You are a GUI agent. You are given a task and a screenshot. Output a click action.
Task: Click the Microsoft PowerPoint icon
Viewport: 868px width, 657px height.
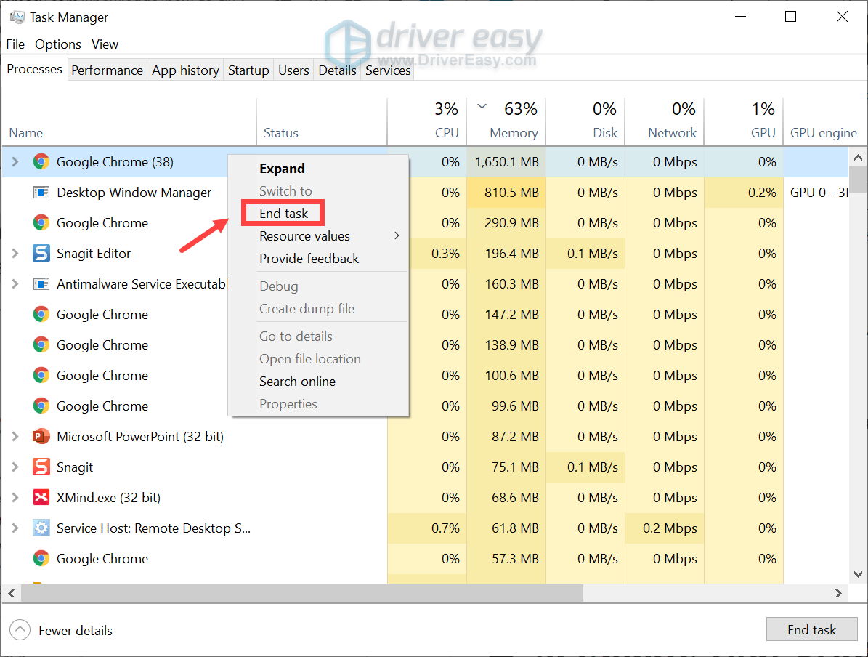[41, 437]
